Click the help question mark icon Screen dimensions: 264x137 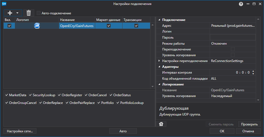click(241, 4)
